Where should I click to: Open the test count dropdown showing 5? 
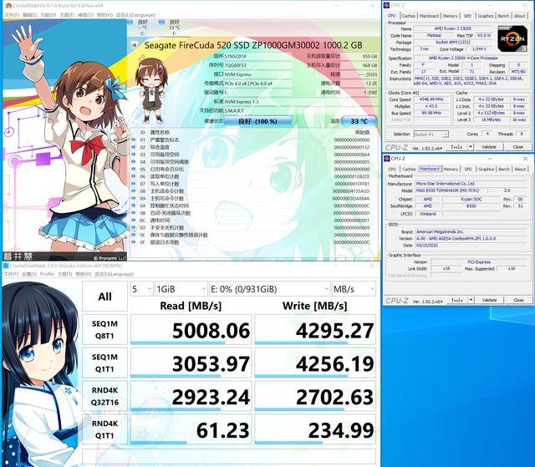click(142, 289)
